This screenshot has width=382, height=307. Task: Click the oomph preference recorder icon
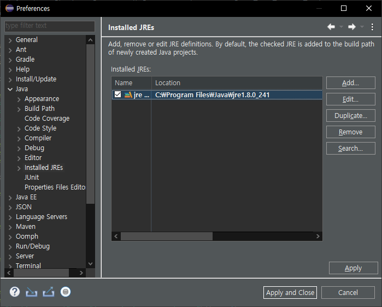pos(66,292)
